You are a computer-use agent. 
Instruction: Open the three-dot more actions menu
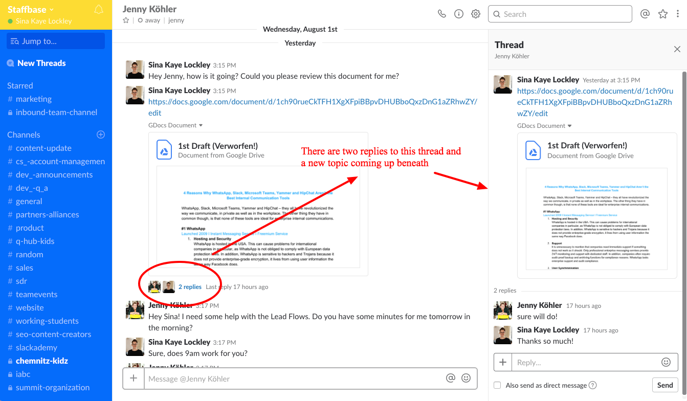pos(678,14)
